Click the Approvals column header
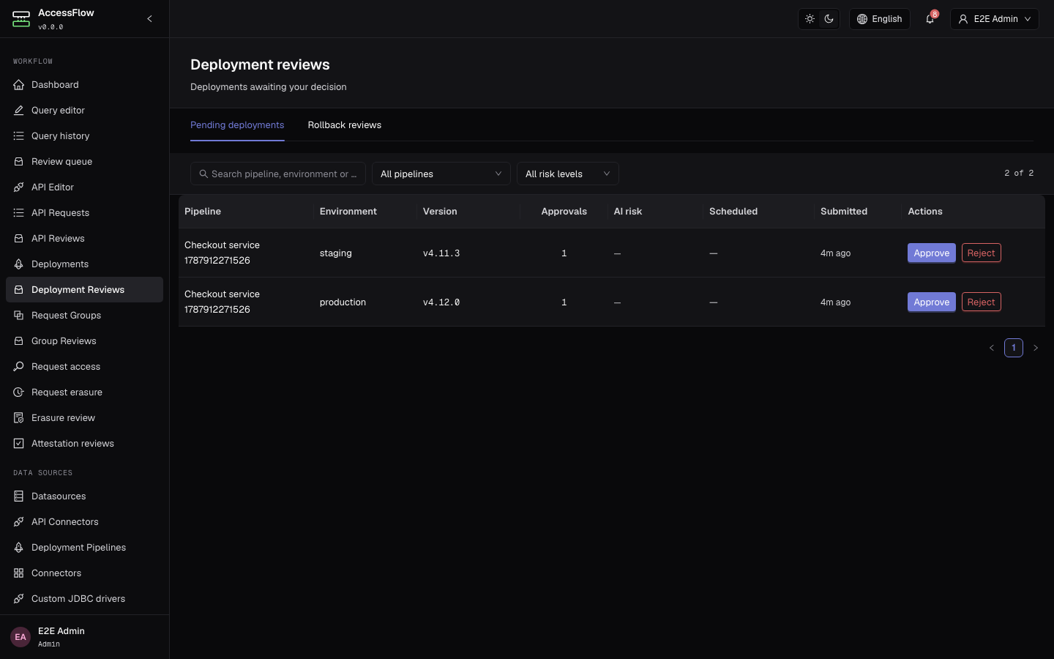 (564, 212)
